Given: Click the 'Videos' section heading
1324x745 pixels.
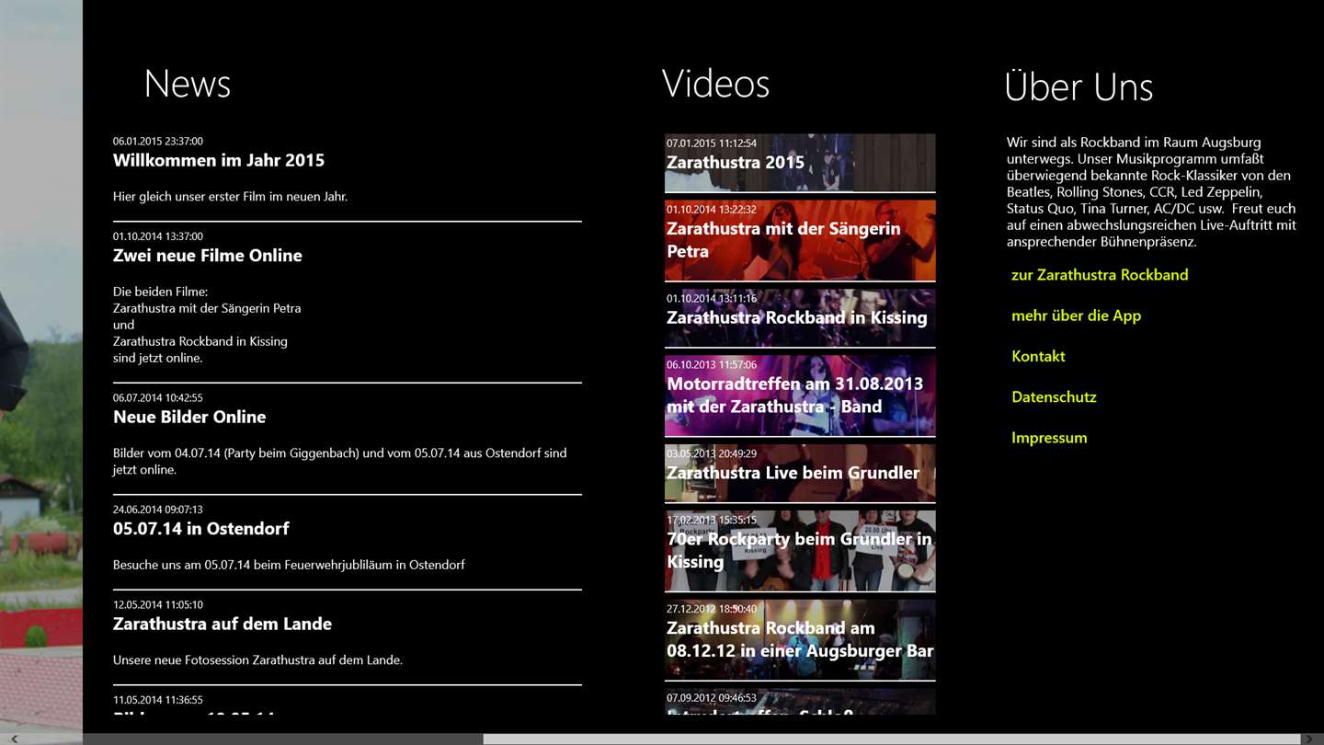Looking at the screenshot, I should tap(715, 84).
